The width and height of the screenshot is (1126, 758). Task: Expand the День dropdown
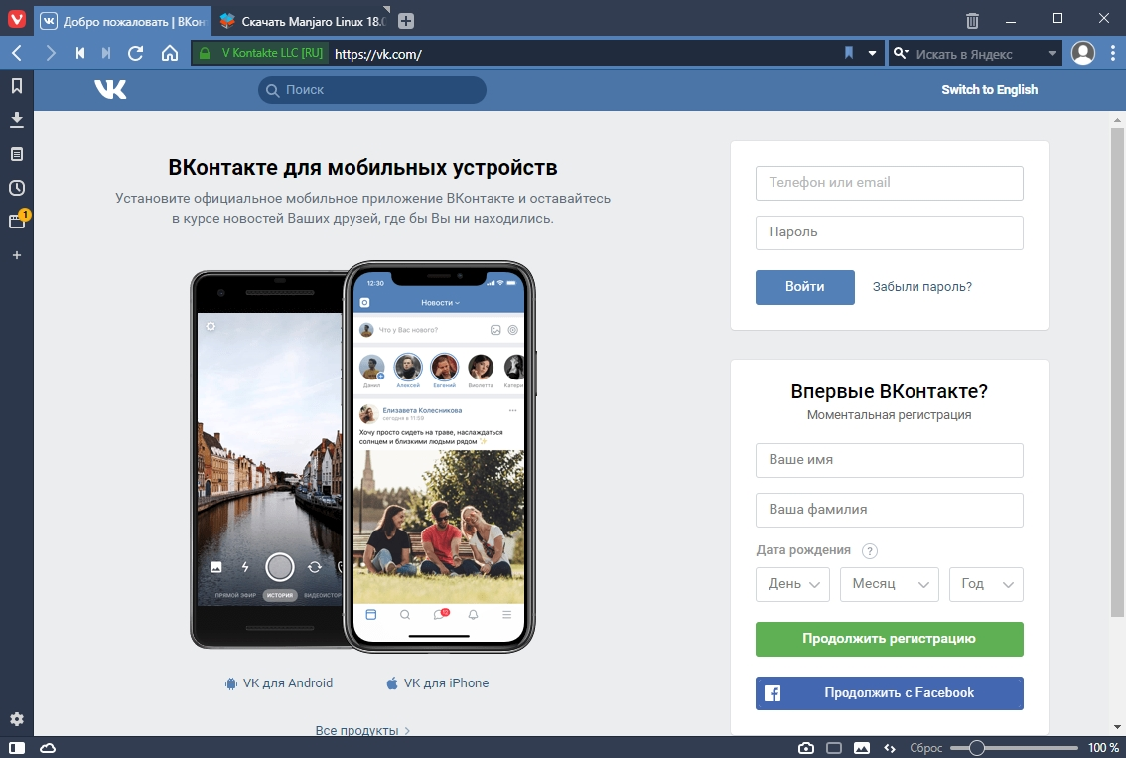[792, 584]
